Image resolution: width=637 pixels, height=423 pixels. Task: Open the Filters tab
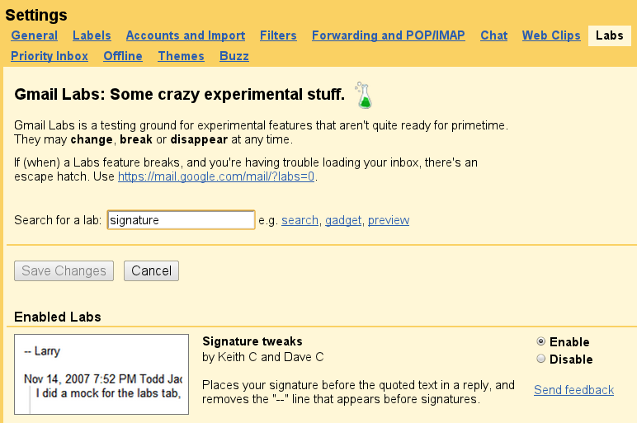pyautogui.click(x=278, y=35)
